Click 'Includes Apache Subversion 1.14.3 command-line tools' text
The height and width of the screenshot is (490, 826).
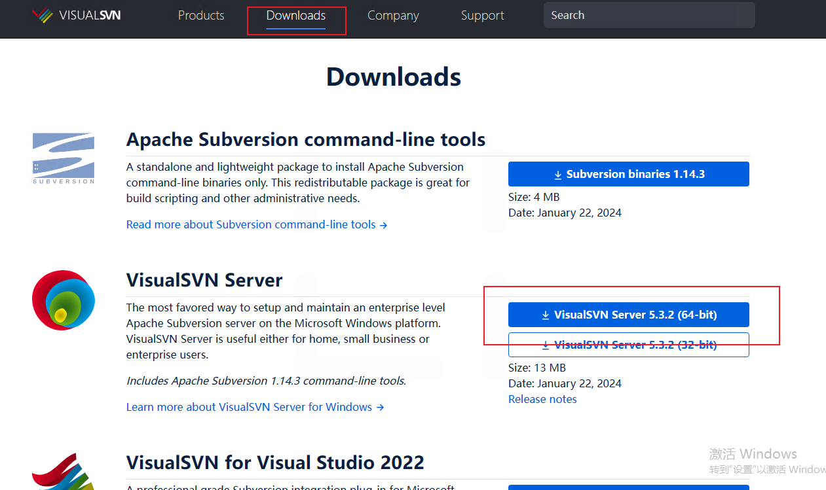coord(266,381)
